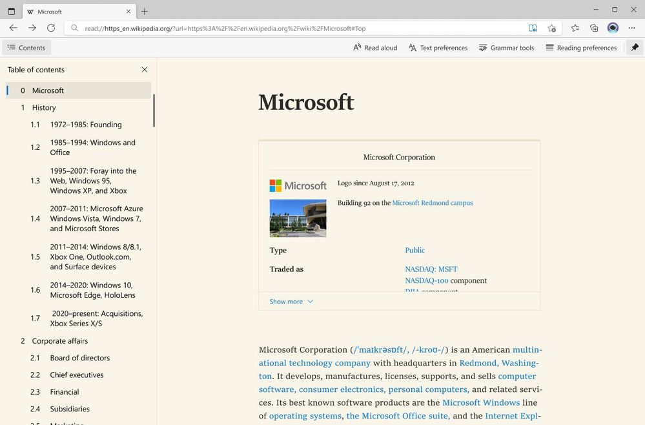
Task: Go to Board of directors section
Action: coord(80,358)
